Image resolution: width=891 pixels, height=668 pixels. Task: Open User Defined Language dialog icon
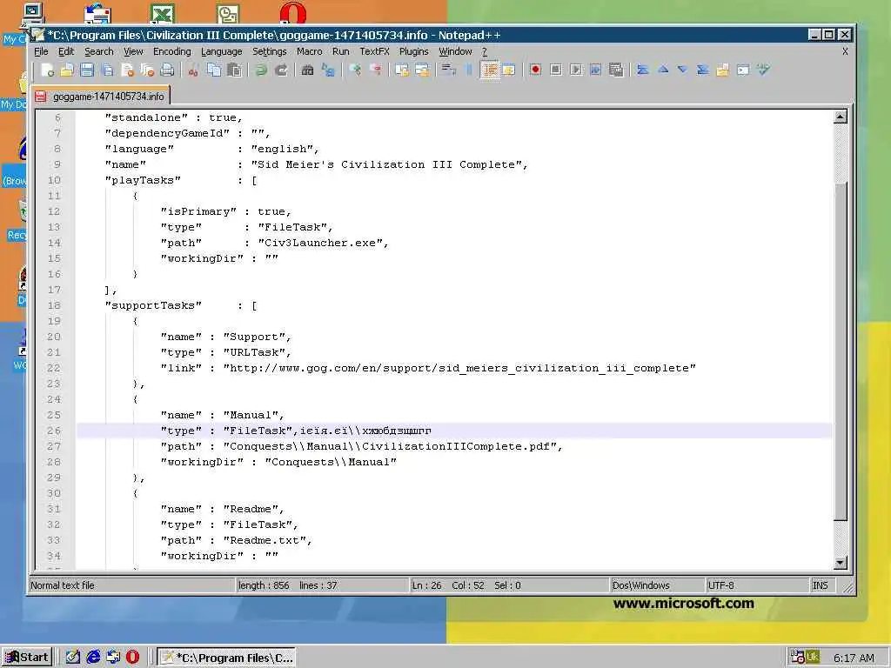click(509, 70)
